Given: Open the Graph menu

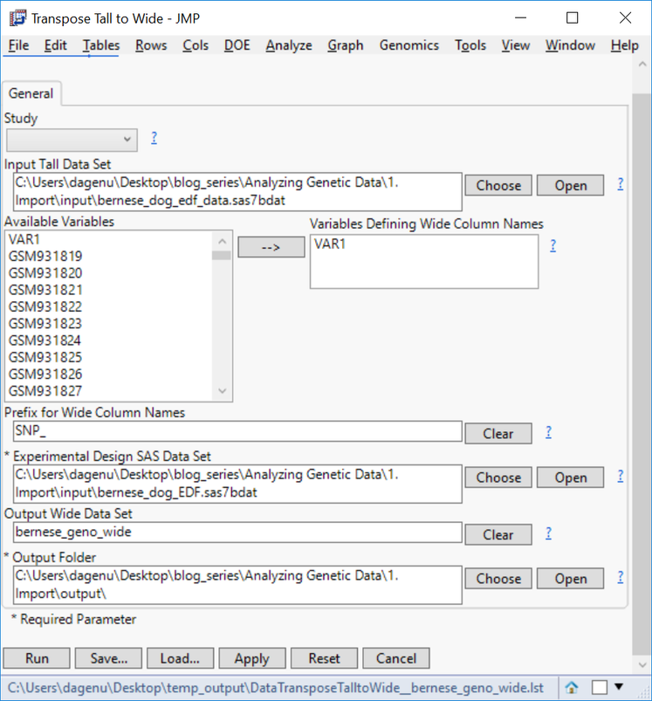Looking at the screenshot, I should (x=346, y=45).
